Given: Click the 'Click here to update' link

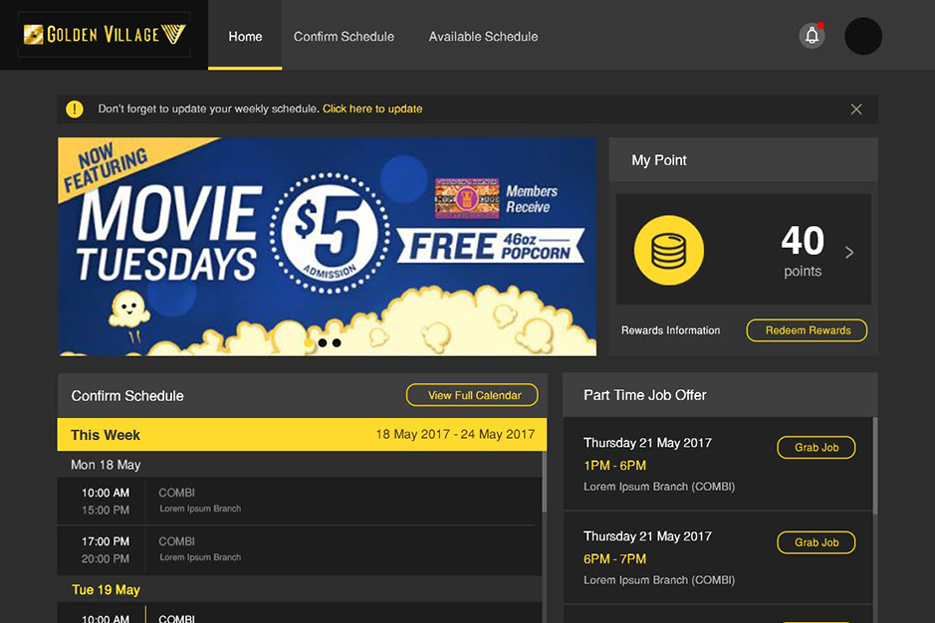Looking at the screenshot, I should click(x=372, y=109).
